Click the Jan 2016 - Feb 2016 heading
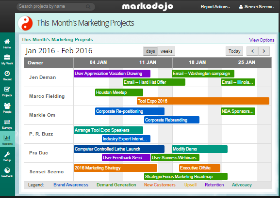 [x=59, y=51]
